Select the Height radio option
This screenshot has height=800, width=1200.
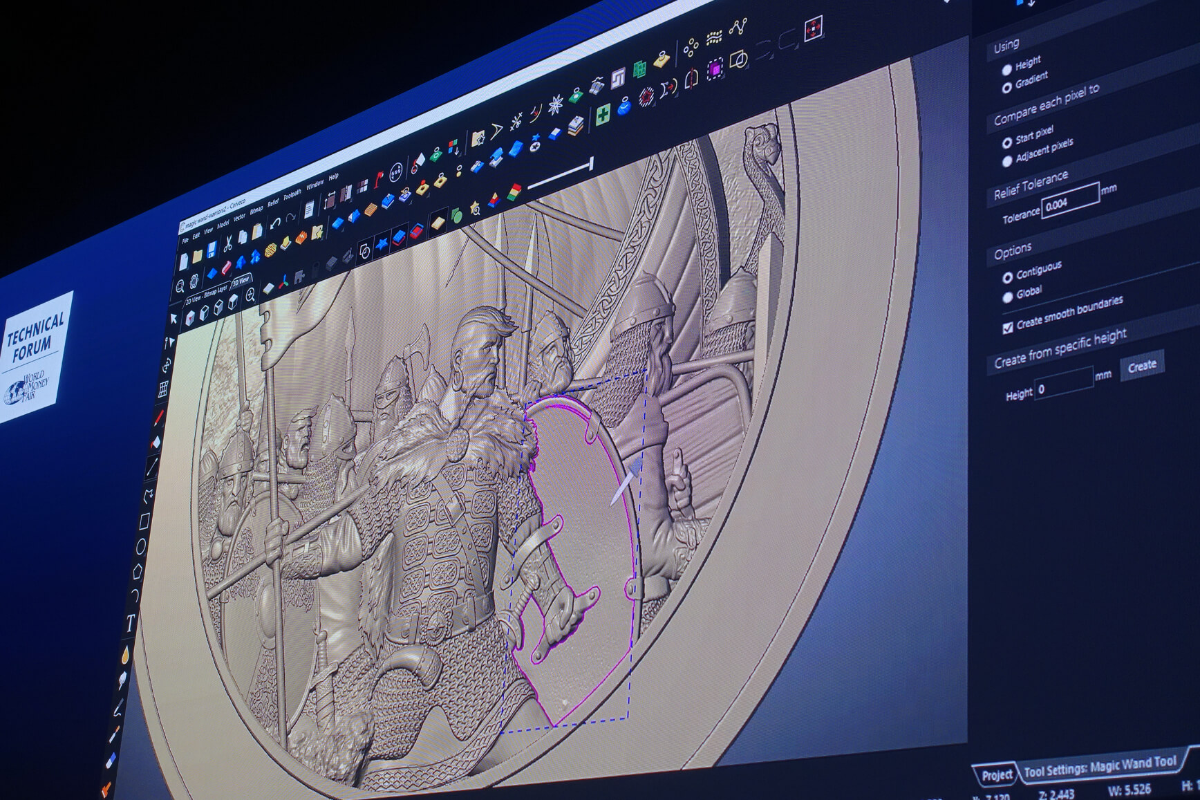pyautogui.click(x=1006, y=68)
